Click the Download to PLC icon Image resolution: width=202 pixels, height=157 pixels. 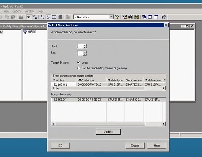point(21,17)
